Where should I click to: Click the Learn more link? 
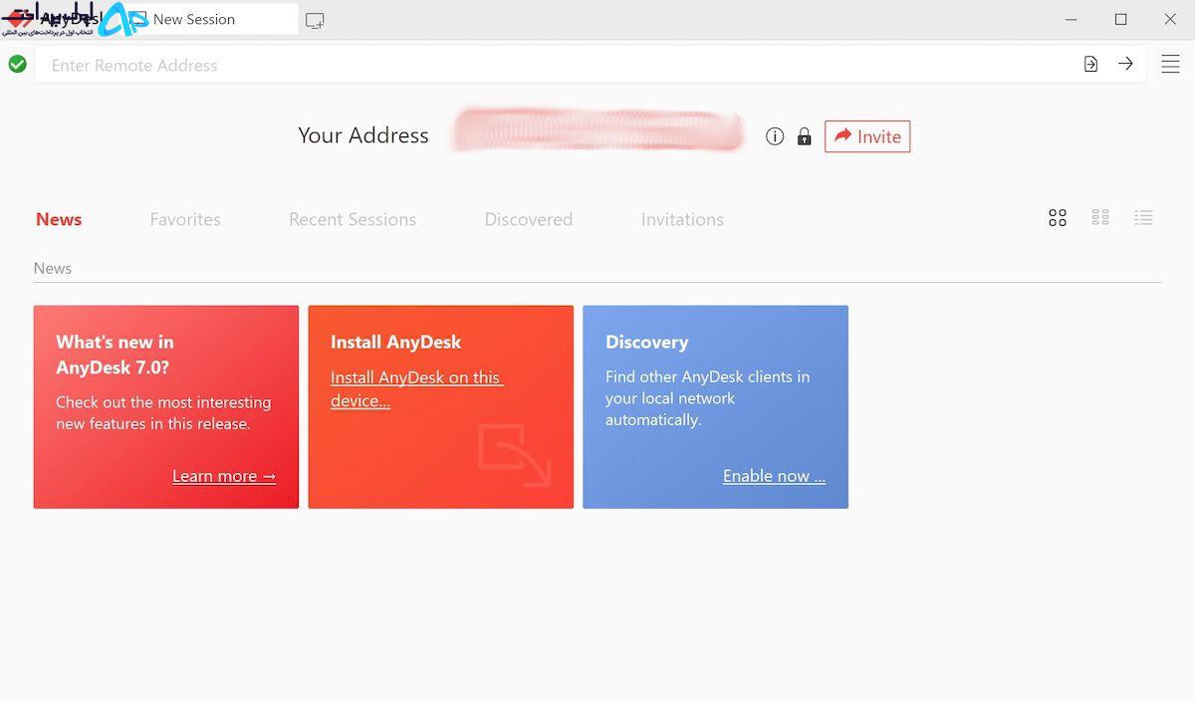pos(224,476)
